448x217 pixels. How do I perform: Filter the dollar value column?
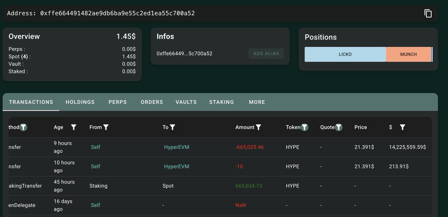click(x=402, y=128)
